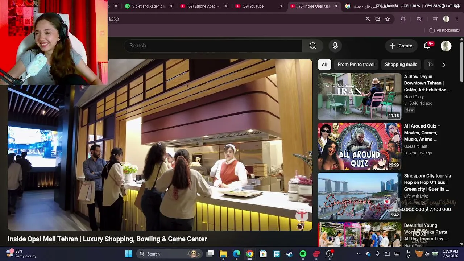The height and width of the screenshot is (261, 464).
Task: Open Steam from taskbar
Action: [290, 254]
